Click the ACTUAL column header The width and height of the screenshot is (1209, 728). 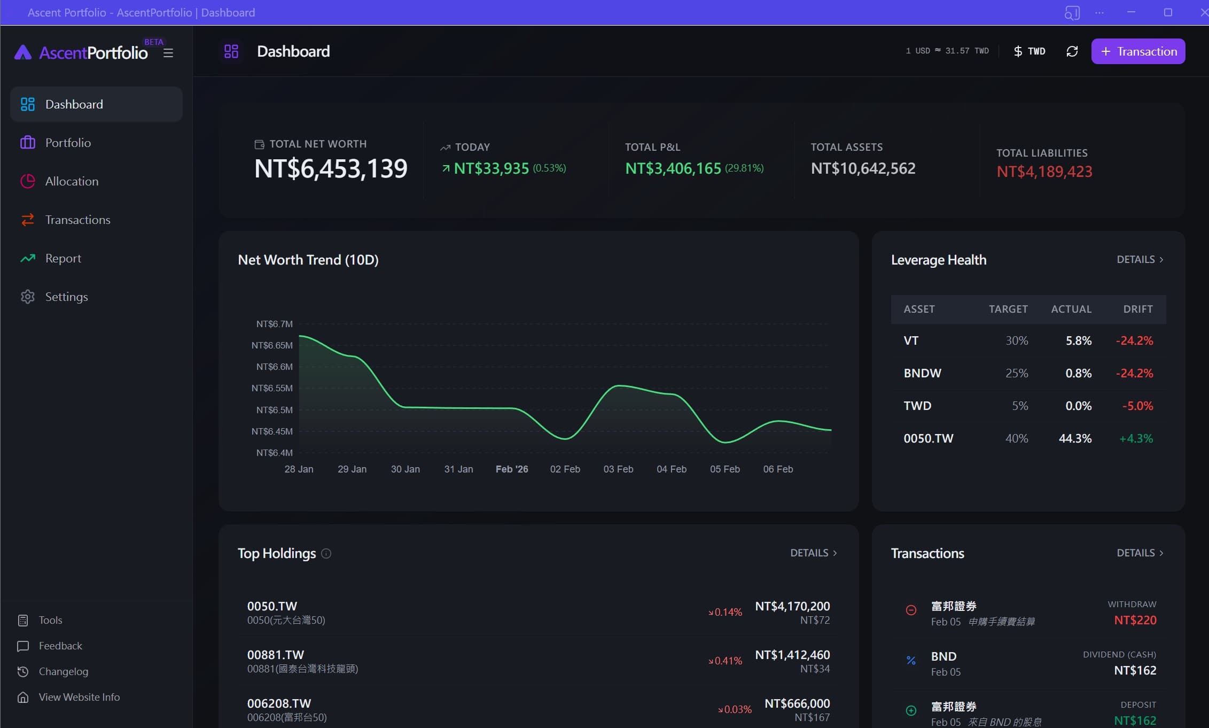pos(1071,309)
